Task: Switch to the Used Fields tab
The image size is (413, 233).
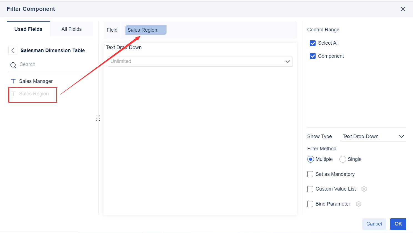Action: [x=28, y=29]
